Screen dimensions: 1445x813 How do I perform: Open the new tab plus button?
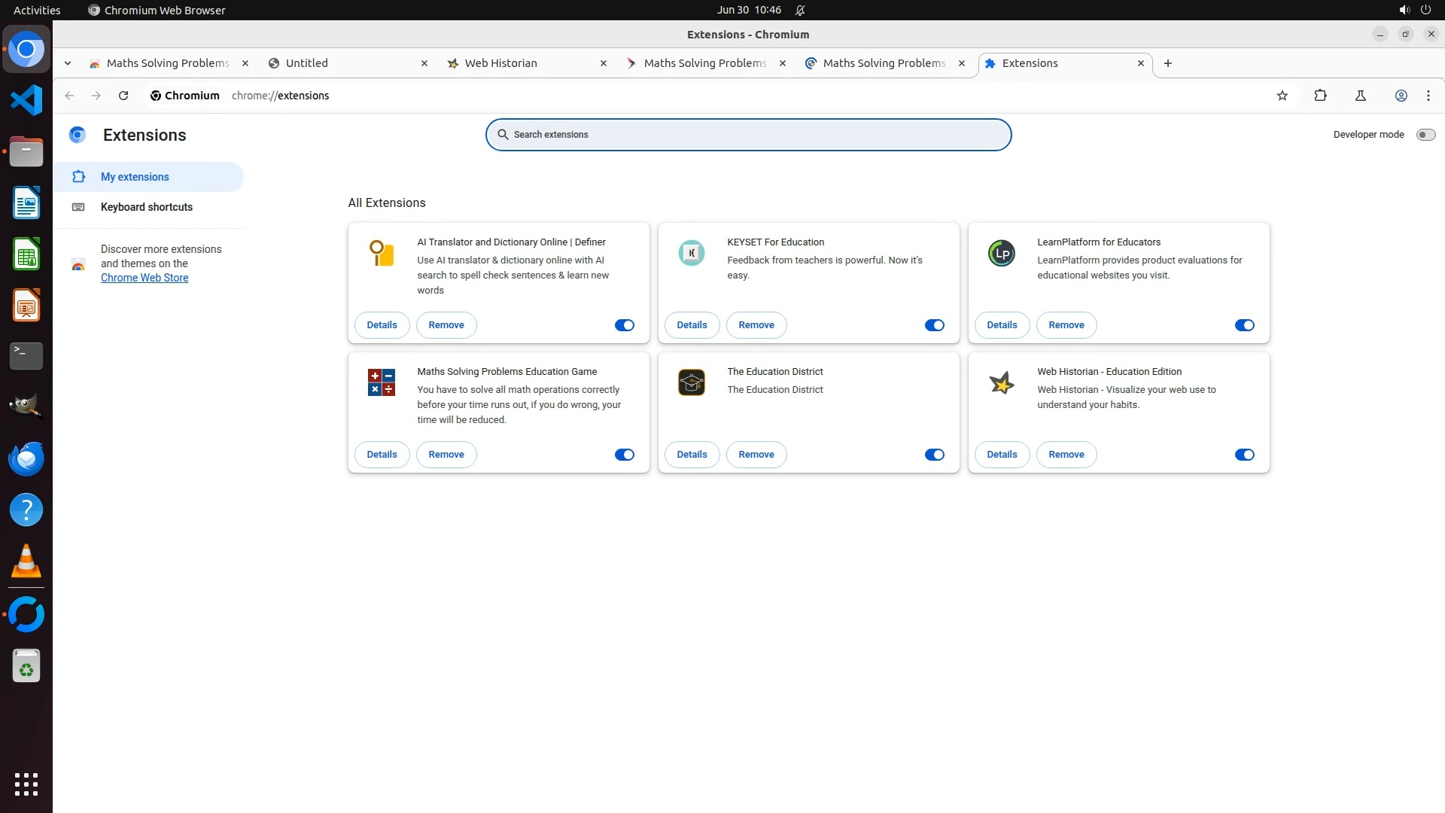pyautogui.click(x=1167, y=63)
